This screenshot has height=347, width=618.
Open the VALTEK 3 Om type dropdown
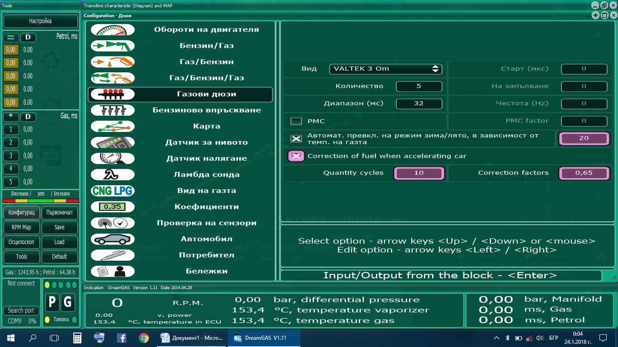385,69
